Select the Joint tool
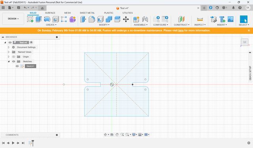 tap(145, 19)
